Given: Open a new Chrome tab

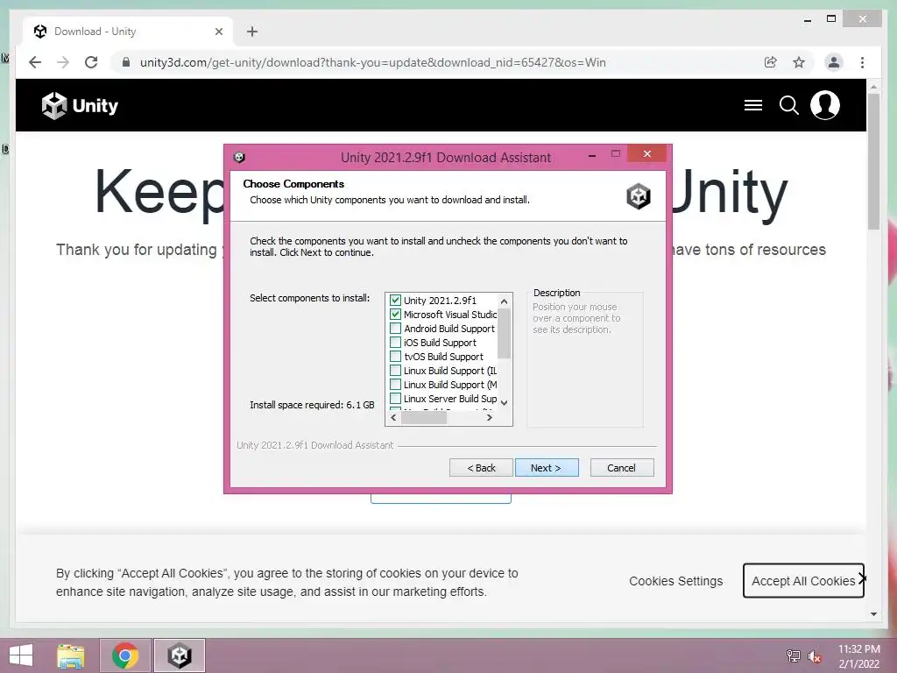Looking at the screenshot, I should pos(252,32).
